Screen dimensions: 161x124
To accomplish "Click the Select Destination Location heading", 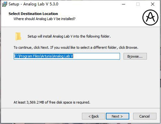I will [x=33, y=14].
